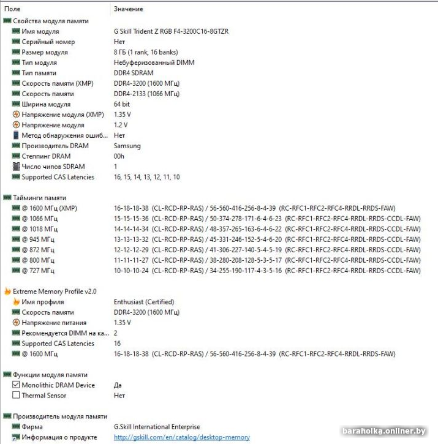This screenshot has width=438, height=444.
Task: Click the memory icon beside Фирма
Action: pyautogui.click(x=16, y=426)
